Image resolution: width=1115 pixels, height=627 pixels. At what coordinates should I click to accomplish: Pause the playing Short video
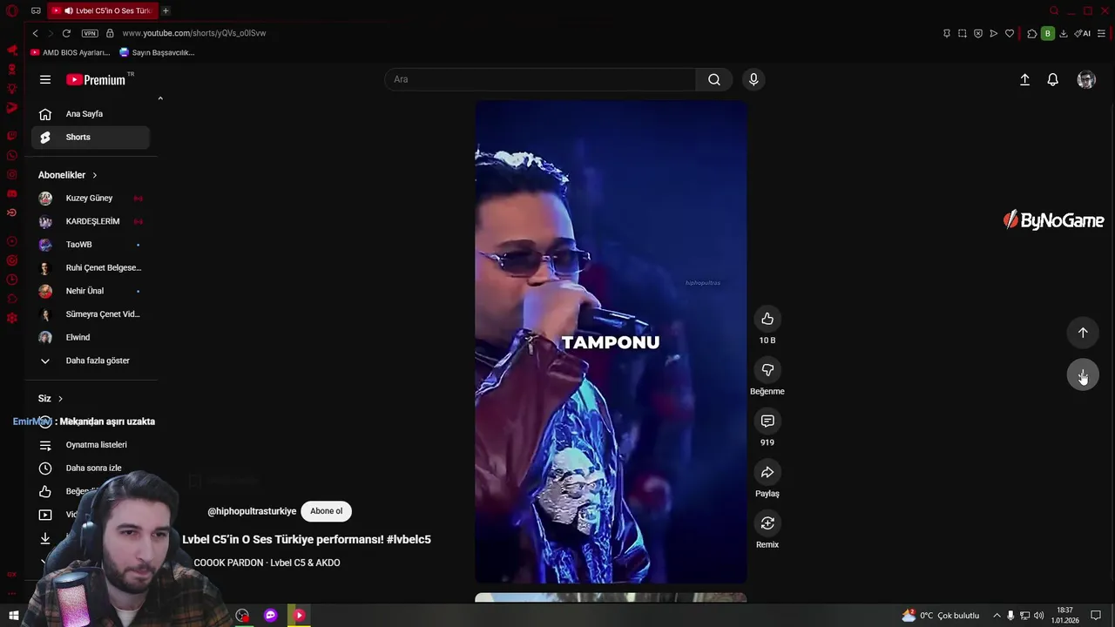tap(611, 341)
